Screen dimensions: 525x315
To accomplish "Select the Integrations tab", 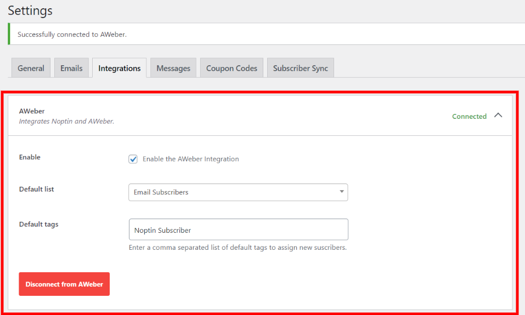I will 119,68.
